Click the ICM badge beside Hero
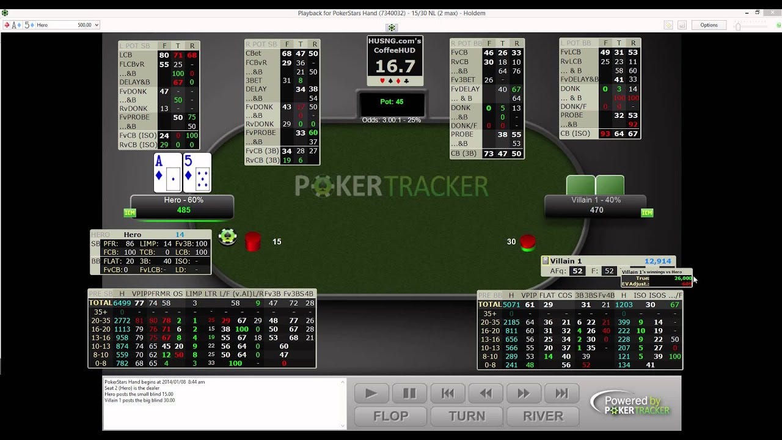 (130, 213)
